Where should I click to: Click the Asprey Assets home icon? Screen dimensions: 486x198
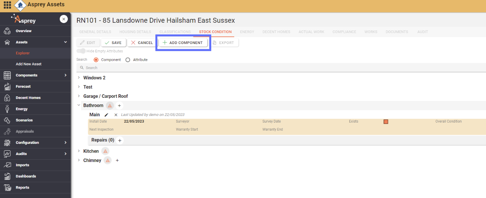(21, 5)
